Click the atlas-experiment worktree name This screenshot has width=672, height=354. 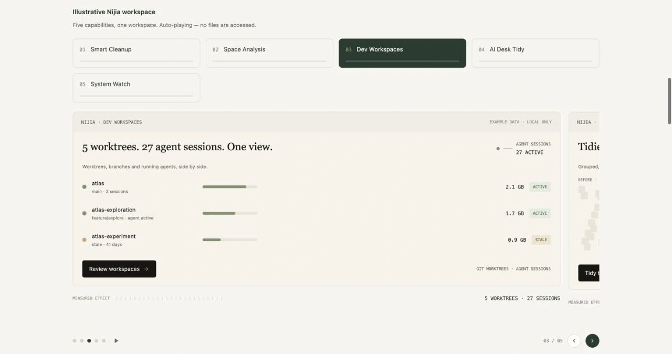[x=113, y=236]
